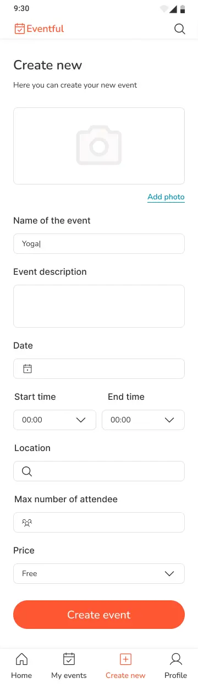
Task: Tap the Eventful calendar logo icon
Action: [x=19, y=29]
